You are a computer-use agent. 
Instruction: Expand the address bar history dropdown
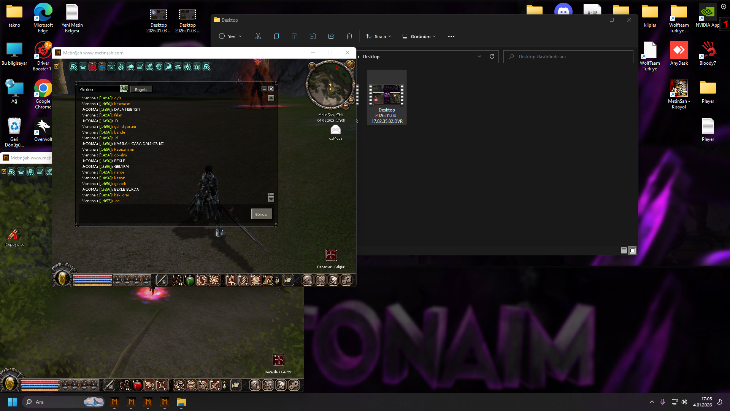point(479,56)
